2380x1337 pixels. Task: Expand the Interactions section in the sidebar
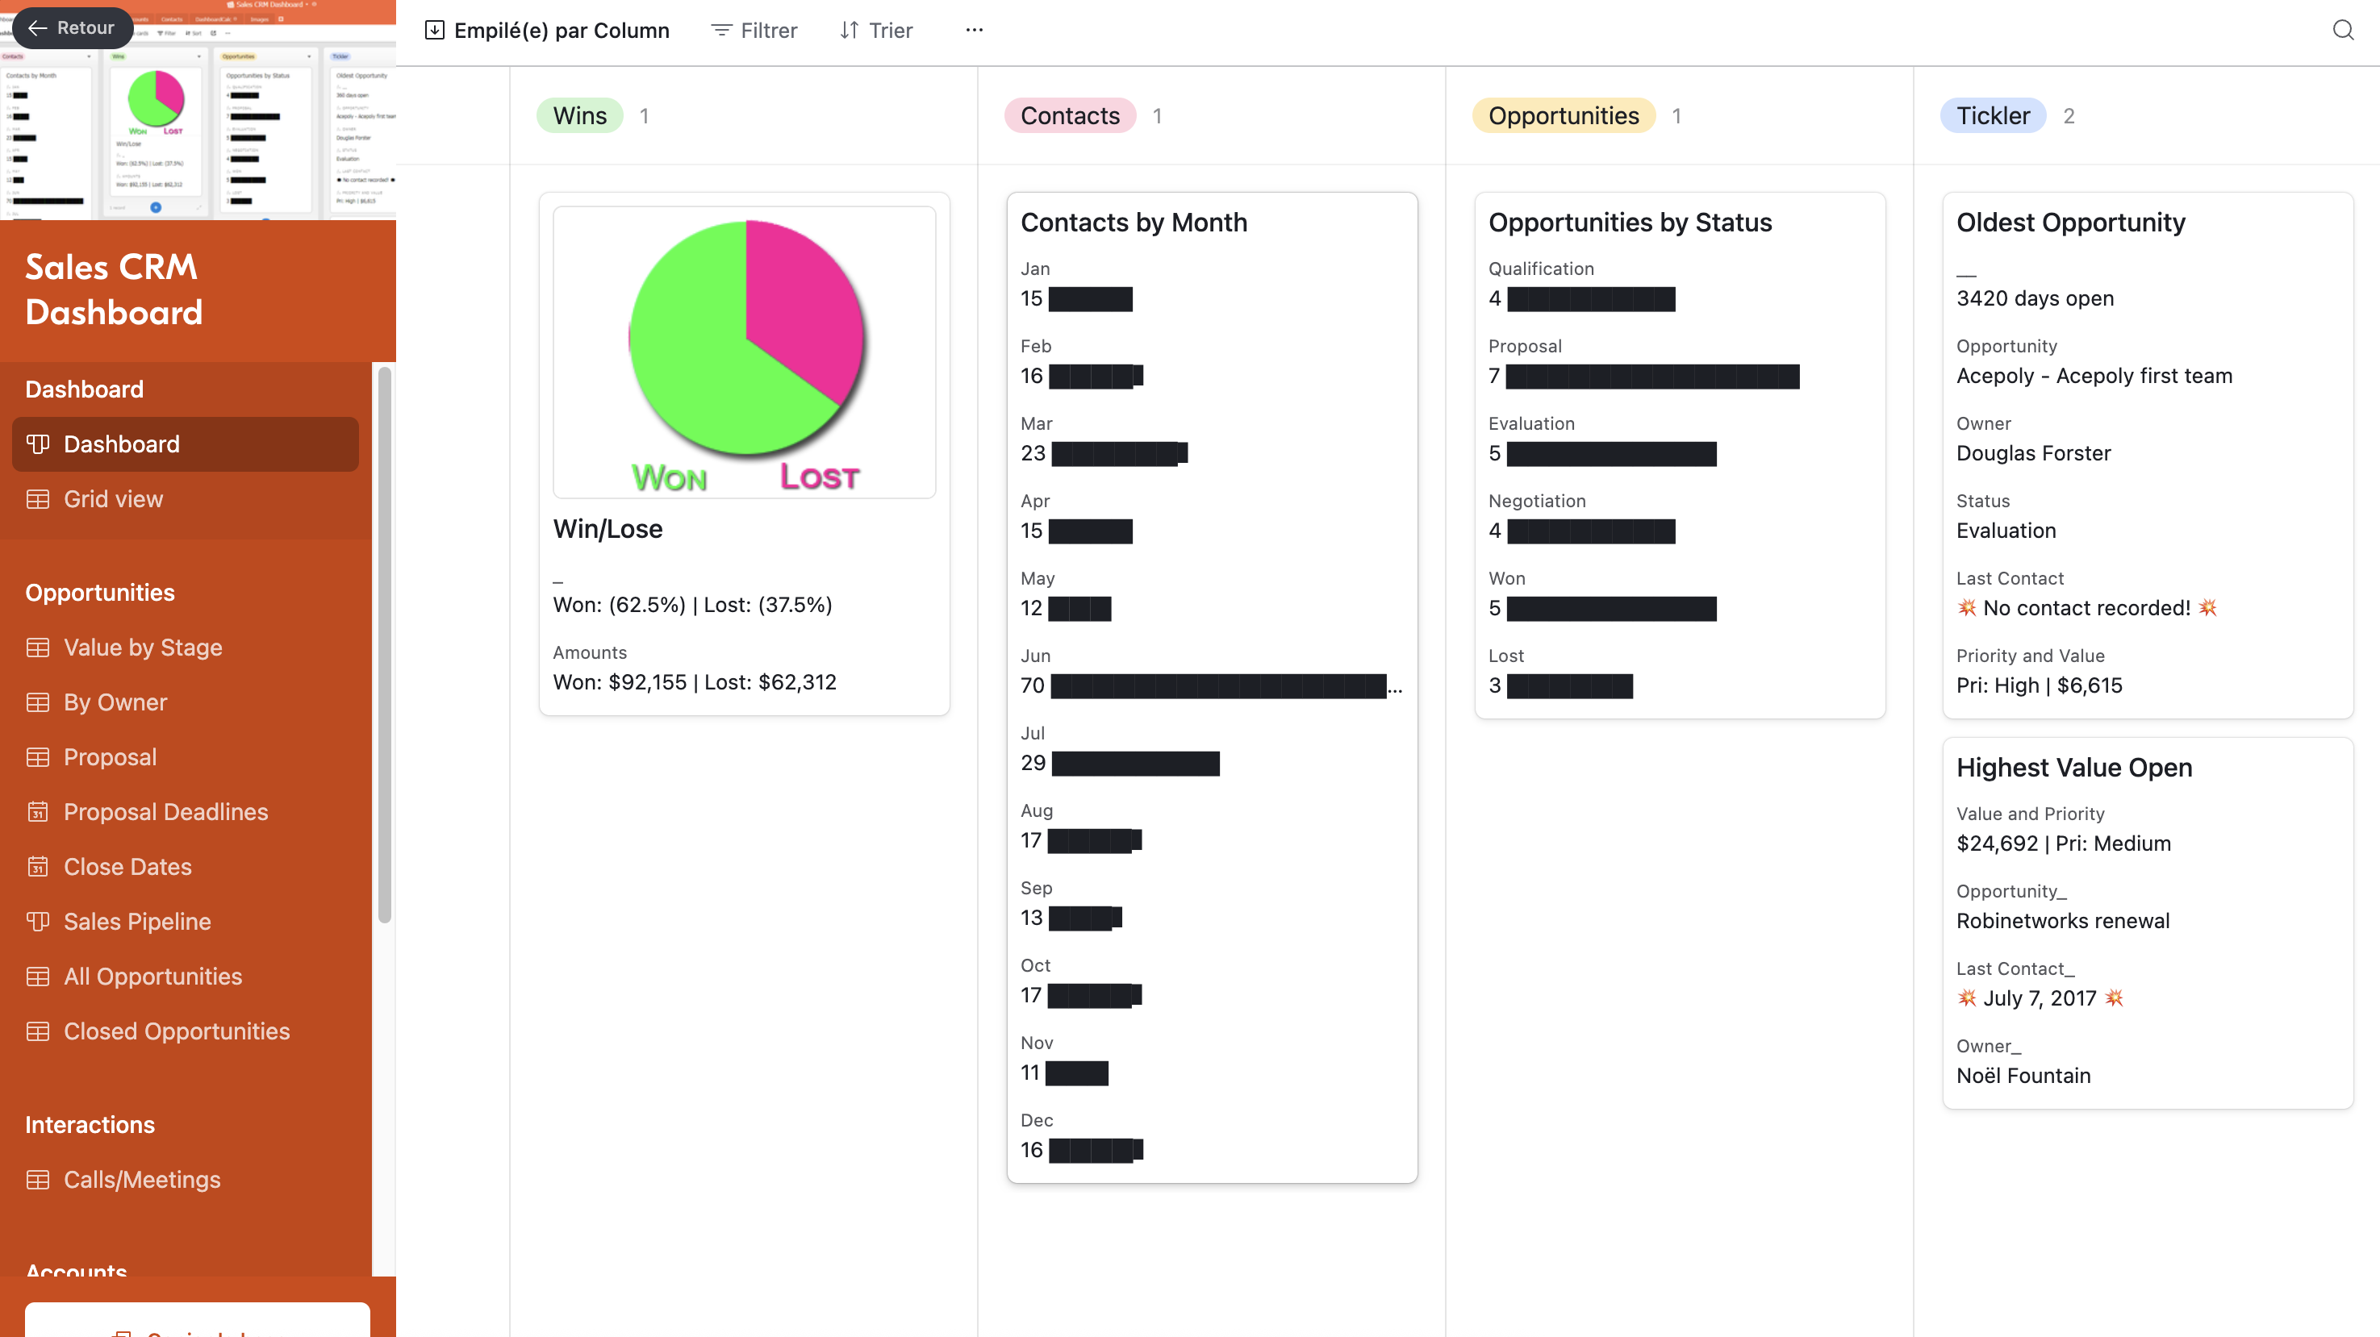[x=90, y=1125]
